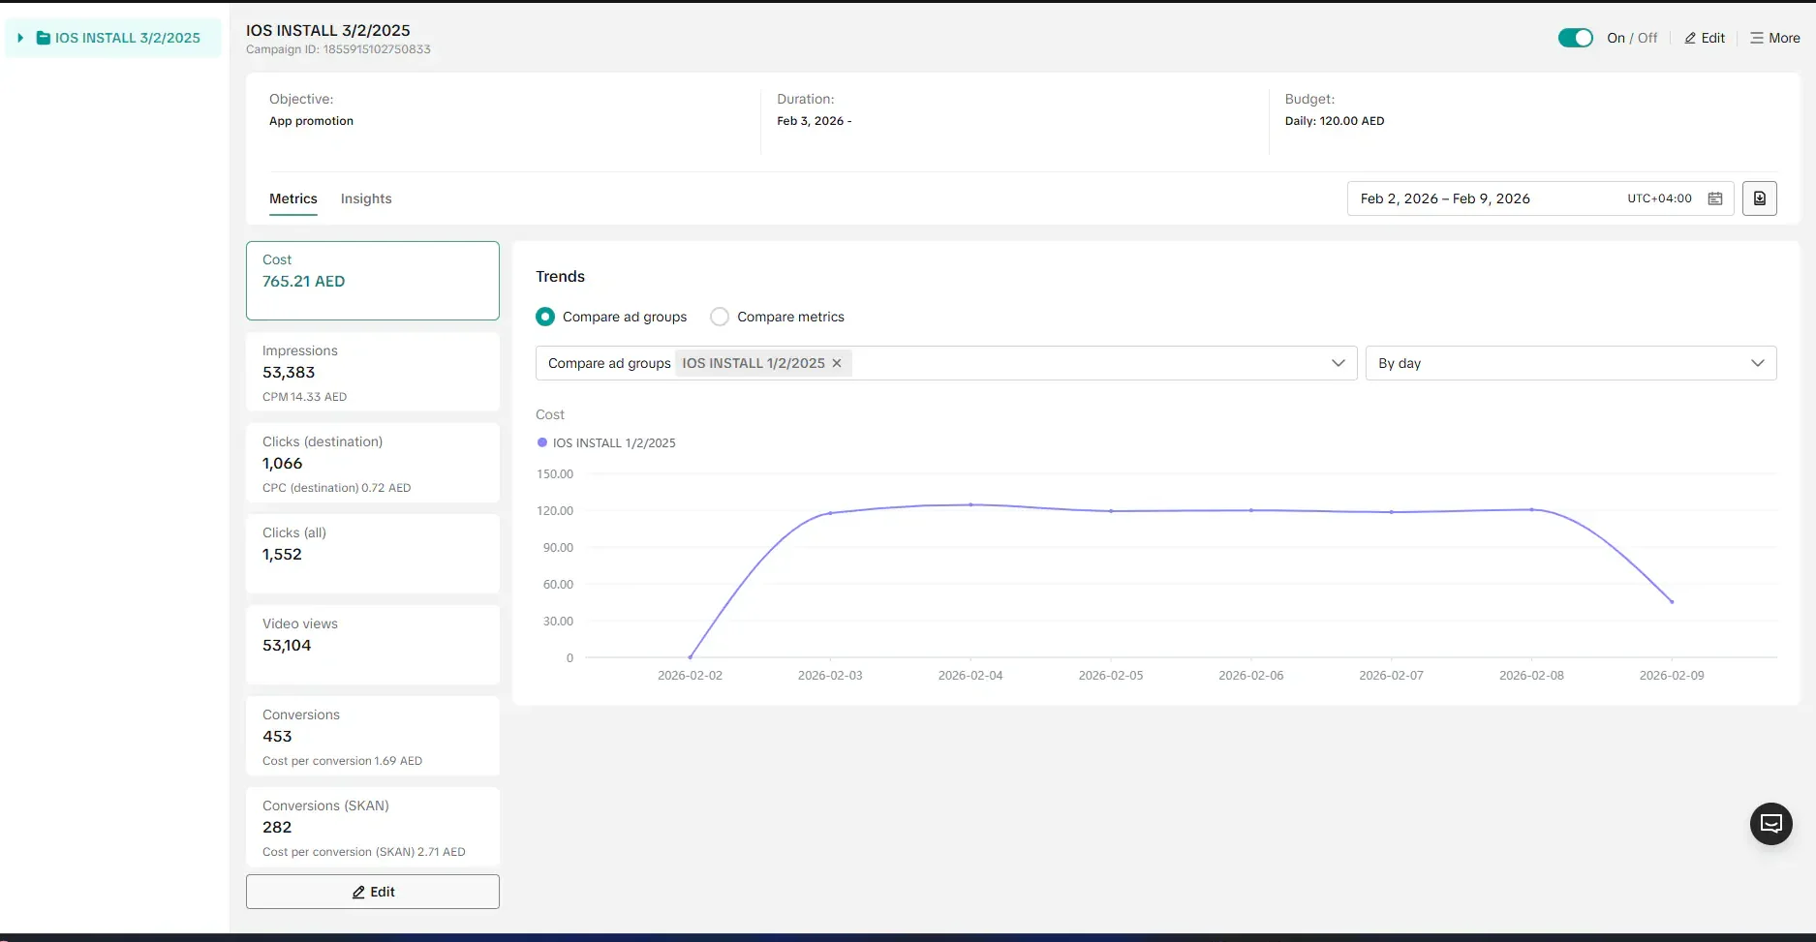The image size is (1816, 942).
Task: Open the calendar icon beside UTC+04:00
Action: [x=1715, y=198]
